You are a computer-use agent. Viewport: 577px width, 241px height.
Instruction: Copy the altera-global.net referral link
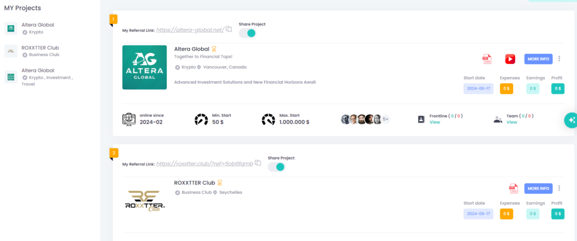point(229,29)
